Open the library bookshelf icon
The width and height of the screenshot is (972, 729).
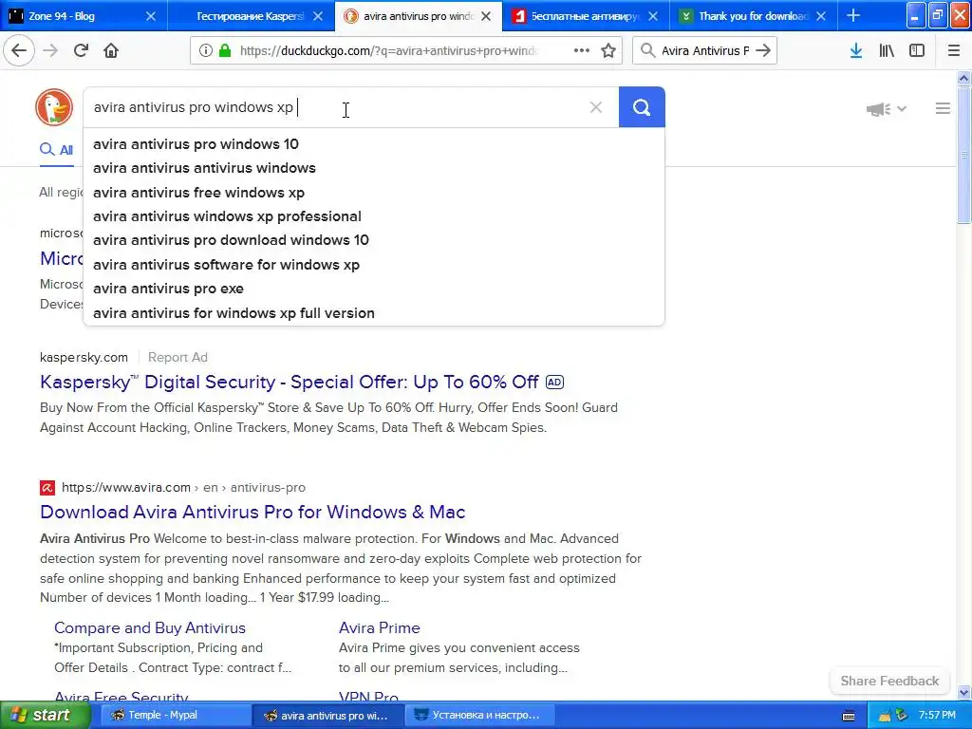click(887, 50)
